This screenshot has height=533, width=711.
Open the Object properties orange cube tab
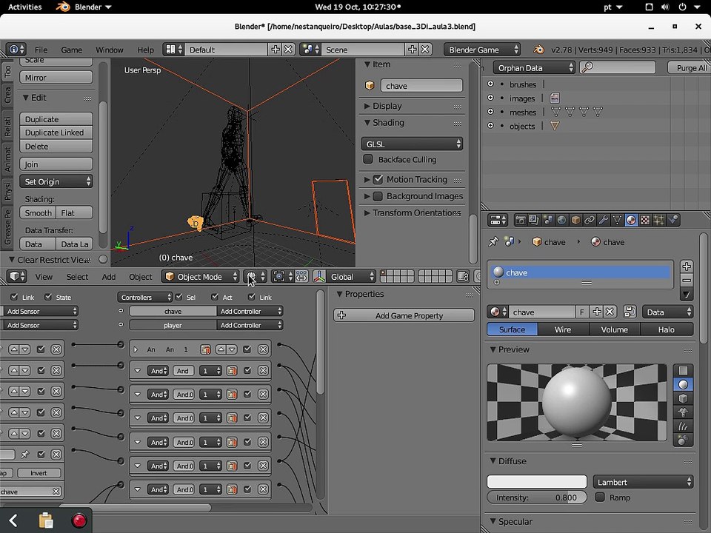pos(576,221)
